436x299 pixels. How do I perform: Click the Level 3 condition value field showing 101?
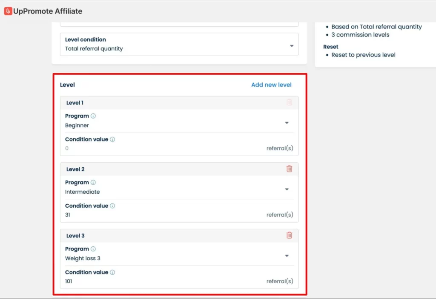coord(162,281)
